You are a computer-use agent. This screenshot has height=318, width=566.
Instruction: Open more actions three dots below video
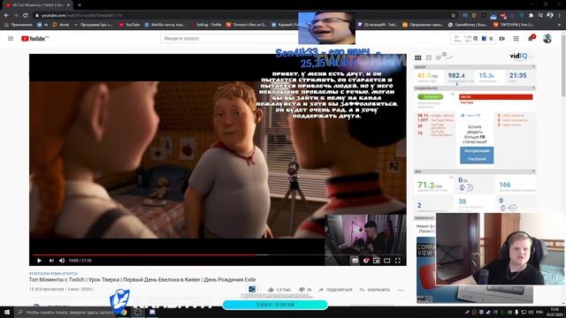(401, 290)
